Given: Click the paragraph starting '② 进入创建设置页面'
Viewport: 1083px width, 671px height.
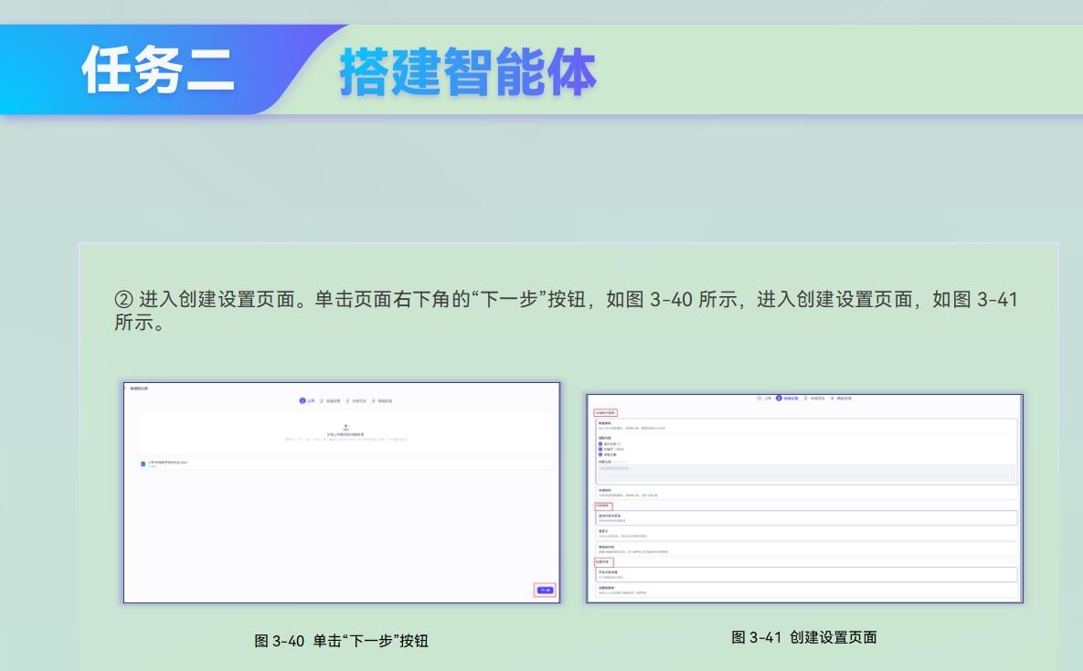Looking at the screenshot, I should 566,310.
